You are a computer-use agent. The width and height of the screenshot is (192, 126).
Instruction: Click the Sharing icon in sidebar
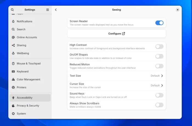coord(13,45)
